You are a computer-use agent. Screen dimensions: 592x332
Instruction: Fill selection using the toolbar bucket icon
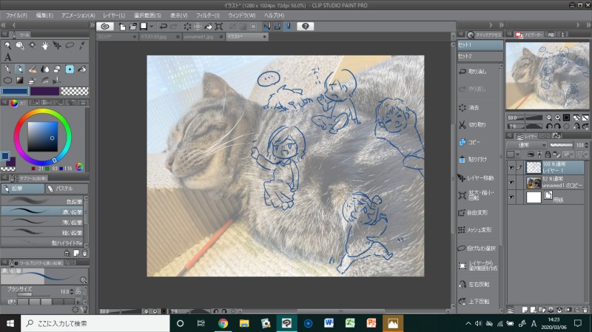[x=209, y=27]
